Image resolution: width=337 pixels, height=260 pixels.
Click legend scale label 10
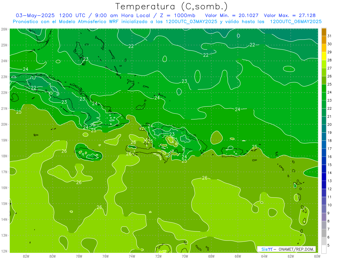[x=330, y=205]
